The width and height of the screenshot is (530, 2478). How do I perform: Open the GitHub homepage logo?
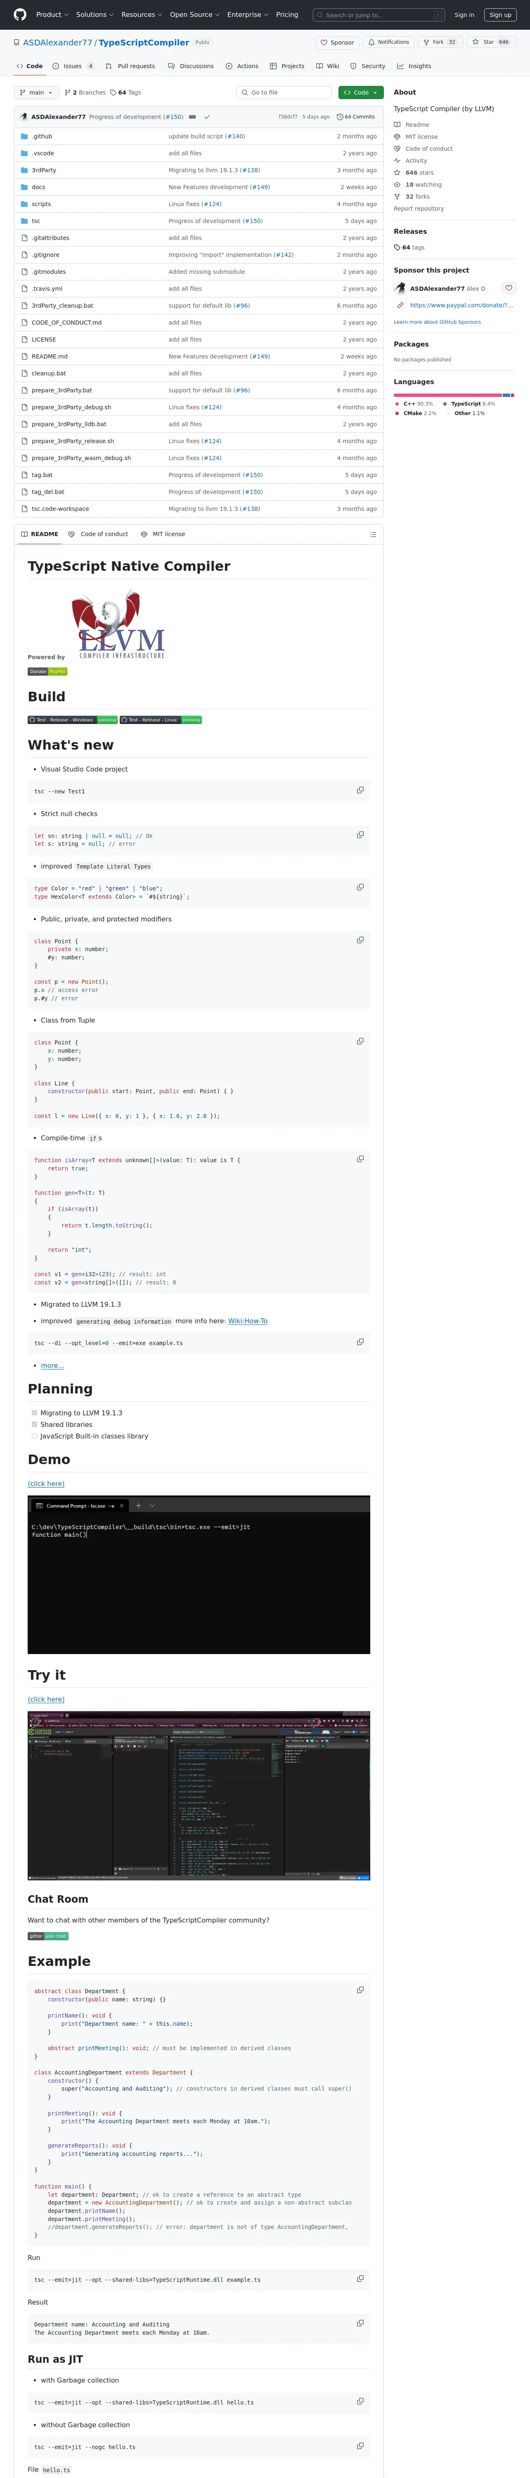coord(19,14)
